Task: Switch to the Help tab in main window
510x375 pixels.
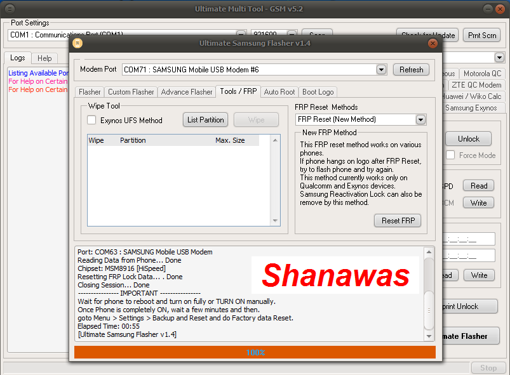Action: (44, 58)
